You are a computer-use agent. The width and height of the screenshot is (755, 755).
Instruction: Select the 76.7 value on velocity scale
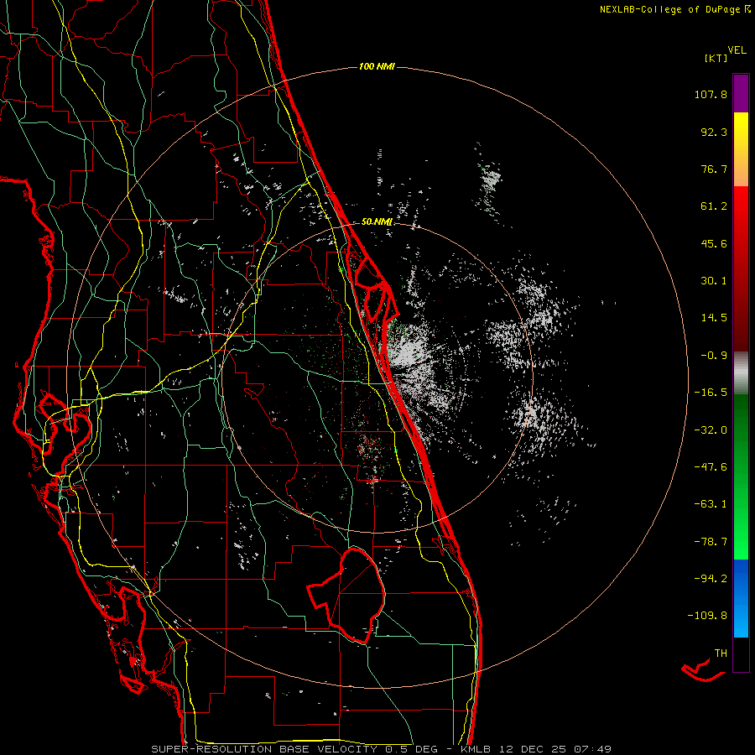[x=714, y=169]
